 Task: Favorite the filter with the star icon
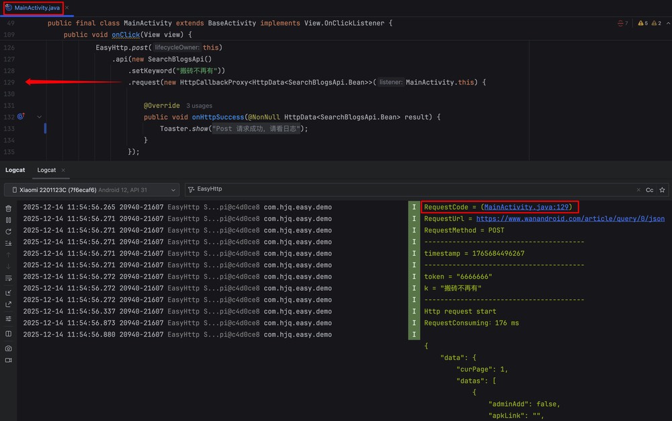(x=662, y=190)
